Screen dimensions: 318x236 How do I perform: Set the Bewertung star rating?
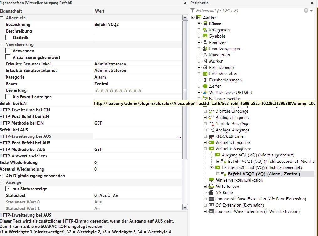[x=119, y=90]
